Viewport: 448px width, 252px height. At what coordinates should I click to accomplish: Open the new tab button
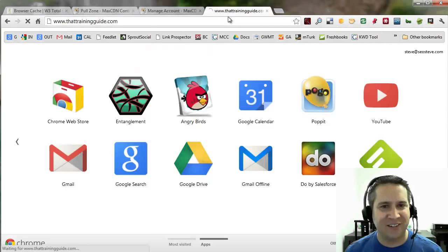(x=279, y=11)
